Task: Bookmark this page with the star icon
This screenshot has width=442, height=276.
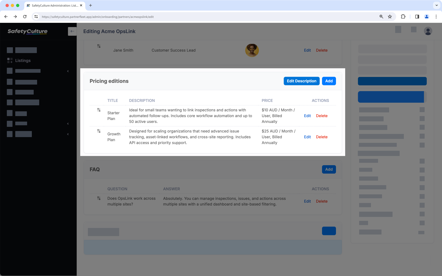Action: click(390, 17)
